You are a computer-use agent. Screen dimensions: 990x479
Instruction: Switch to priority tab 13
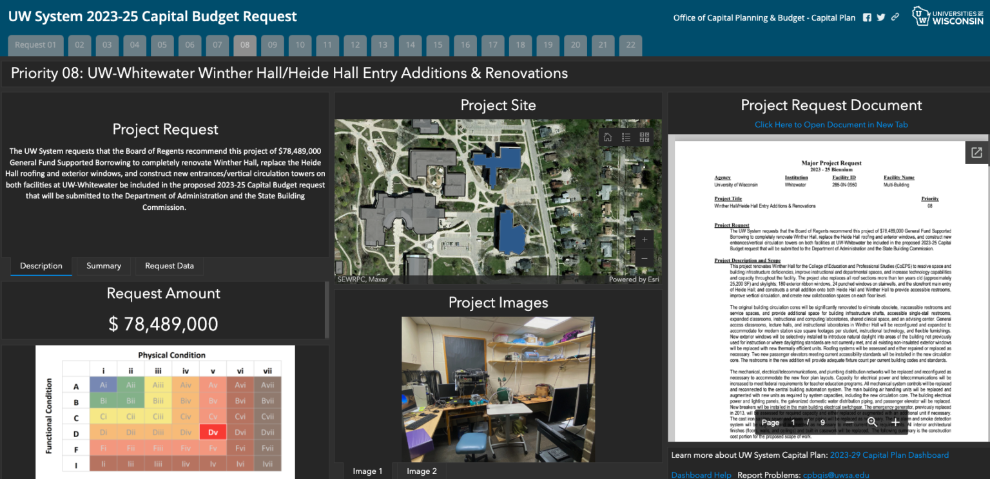(x=383, y=45)
